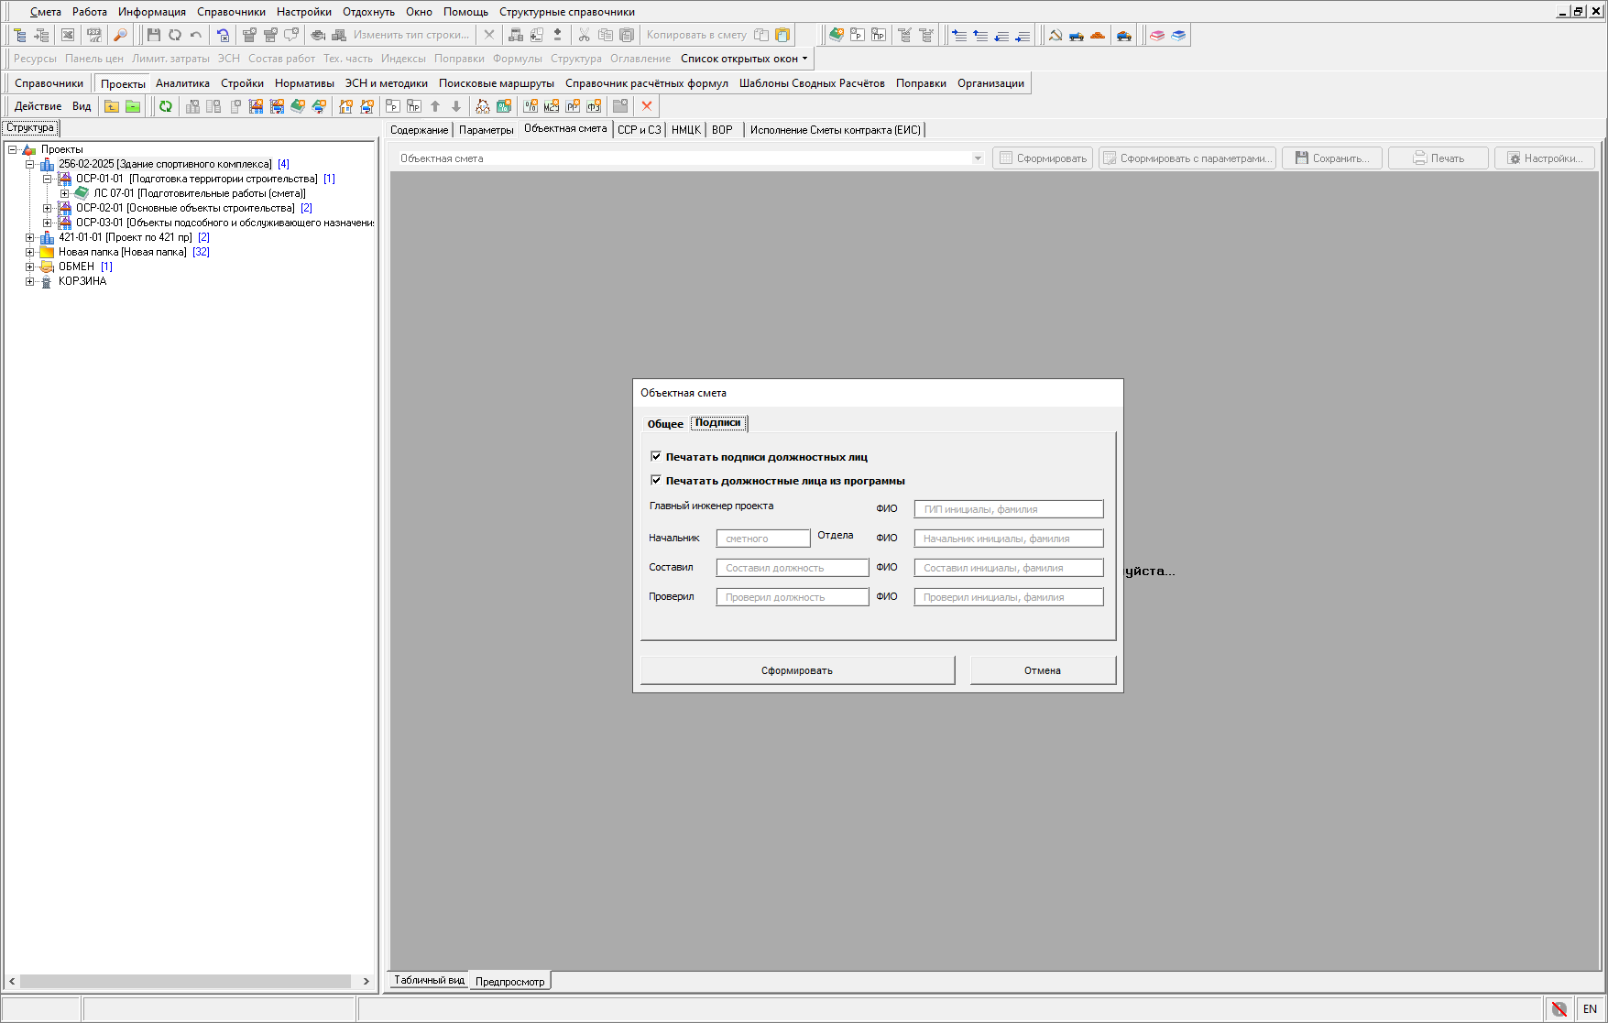Open the 'Справочники' menu in menu bar
Image resolution: width=1608 pixels, height=1023 pixels.
(231, 12)
